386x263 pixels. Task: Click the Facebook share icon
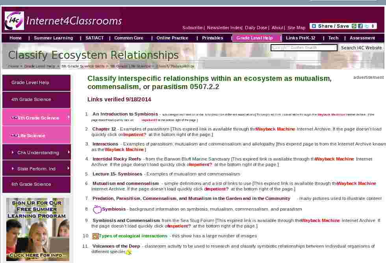(360, 26)
